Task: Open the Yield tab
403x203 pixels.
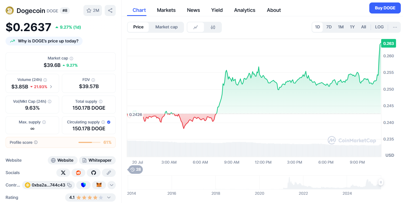Action: click(x=217, y=10)
